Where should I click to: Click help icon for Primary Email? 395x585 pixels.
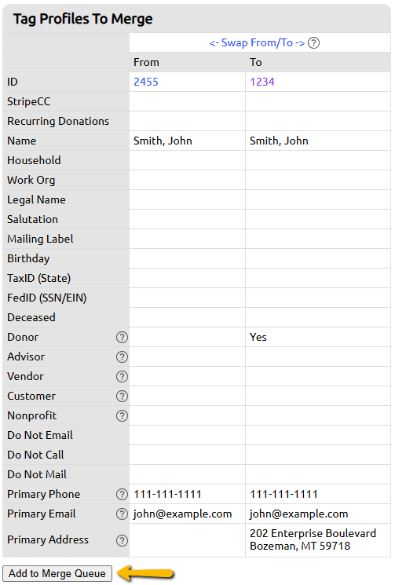[x=122, y=514]
